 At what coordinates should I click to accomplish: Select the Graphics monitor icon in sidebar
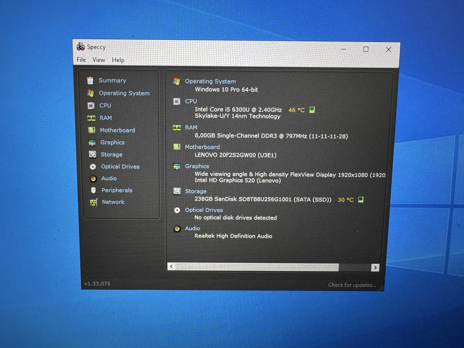(92, 142)
